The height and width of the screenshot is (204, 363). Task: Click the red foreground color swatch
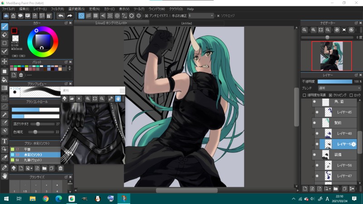14,30
